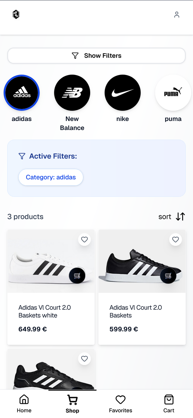The image size is (193, 418).
Task: Go to the Home tab
Action: 24,404
